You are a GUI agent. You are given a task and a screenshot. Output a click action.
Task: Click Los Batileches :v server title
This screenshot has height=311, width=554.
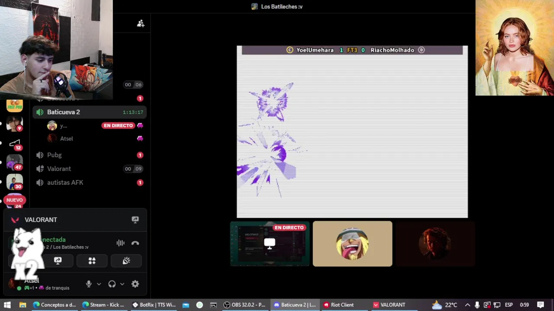(282, 6)
